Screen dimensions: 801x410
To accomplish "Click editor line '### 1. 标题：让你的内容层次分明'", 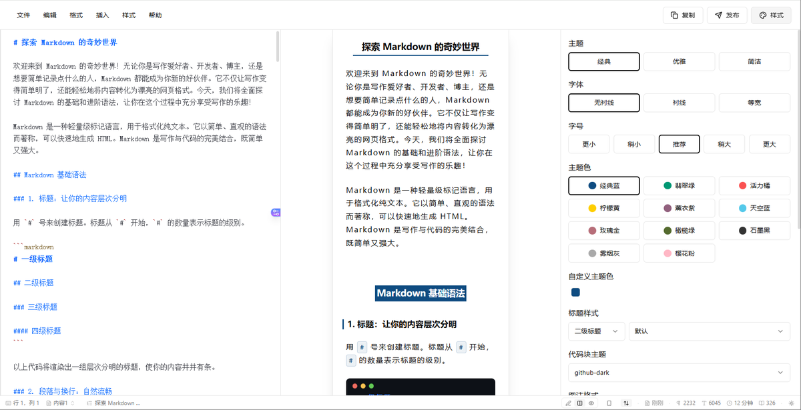I will coord(70,199).
